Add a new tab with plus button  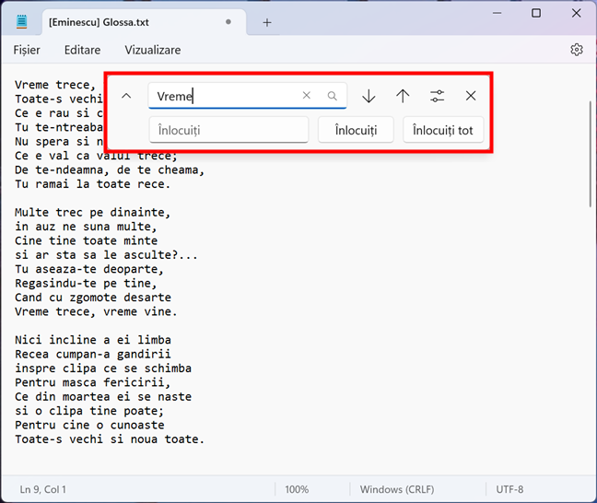tap(267, 23)
